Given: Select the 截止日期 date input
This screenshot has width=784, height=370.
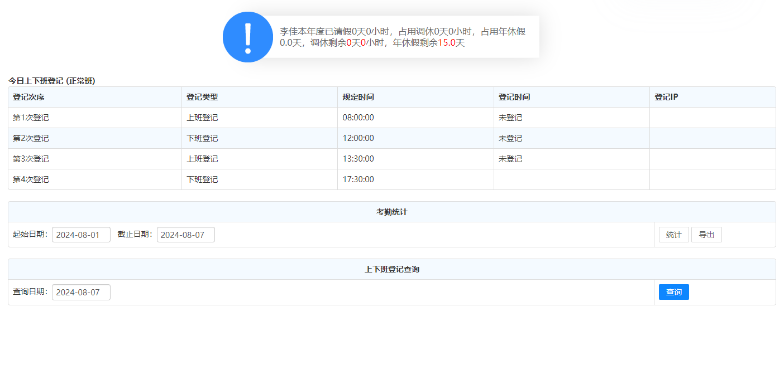Looking at the screenshot, I should [185, 235].
